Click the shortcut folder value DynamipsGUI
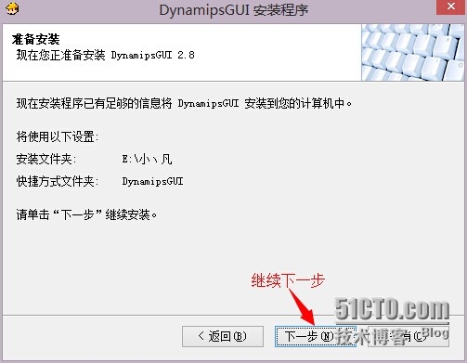This screenshot has width=467, height=363. coord(152,181)
